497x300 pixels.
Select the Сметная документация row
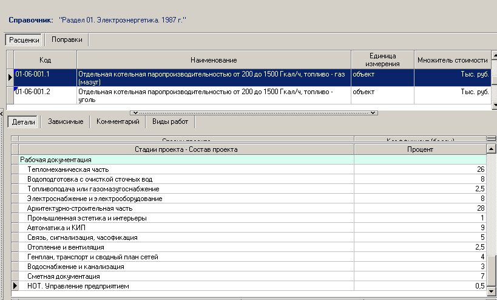coord(63,276)
